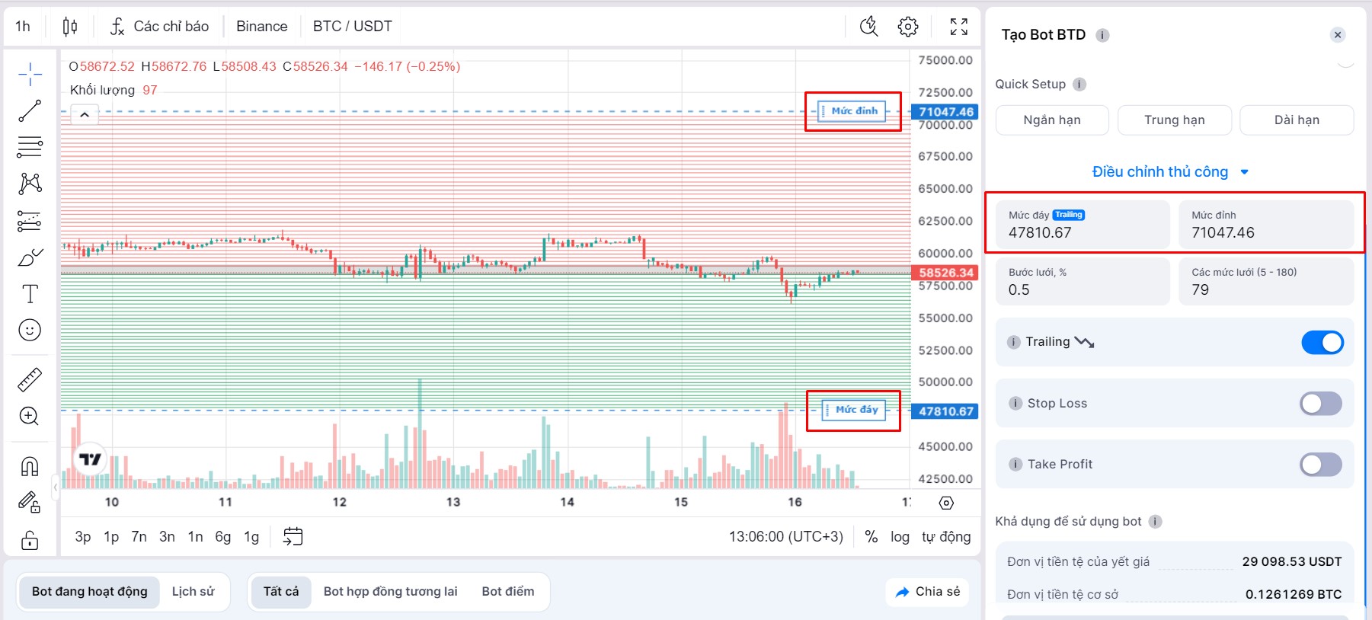Disable the Trailing toggle
Image resolution: width=1372 pixels, height=620 pixels.
click(x=1322, y=343)
